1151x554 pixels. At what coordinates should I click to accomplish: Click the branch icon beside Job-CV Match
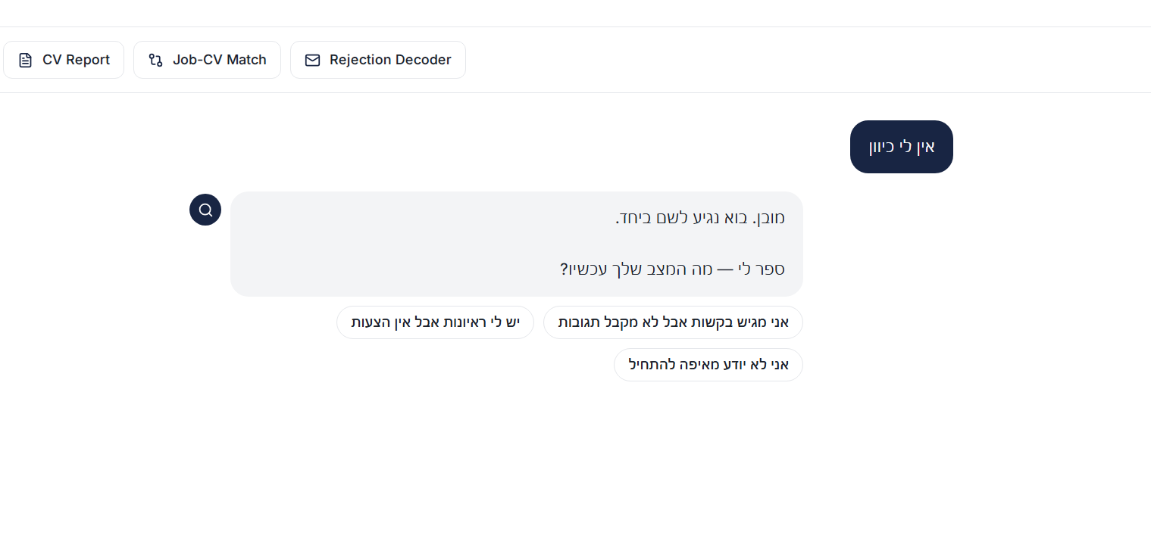pos(155,61)
